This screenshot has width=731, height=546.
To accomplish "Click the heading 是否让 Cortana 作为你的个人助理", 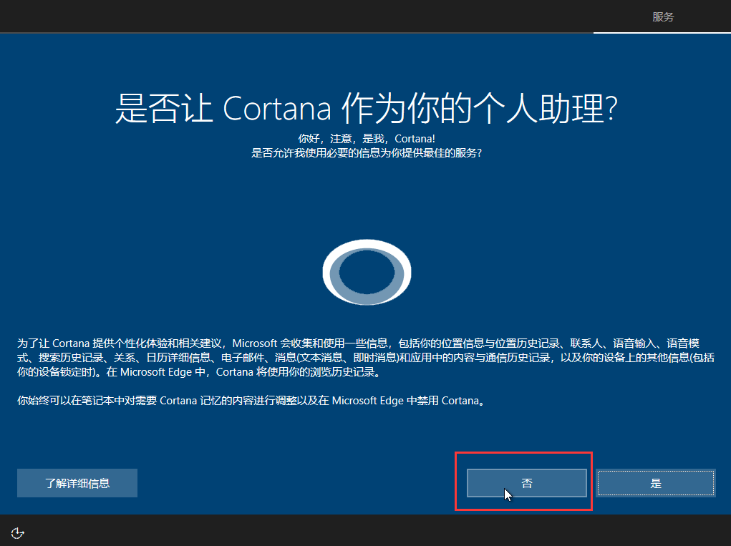I will [367, 109].
